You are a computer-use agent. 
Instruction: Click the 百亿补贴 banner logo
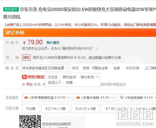coord(15,33)
